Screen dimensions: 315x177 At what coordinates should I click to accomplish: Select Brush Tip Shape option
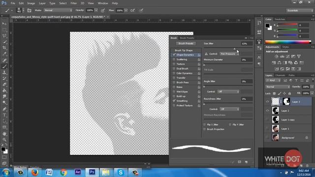coord(184,50)
